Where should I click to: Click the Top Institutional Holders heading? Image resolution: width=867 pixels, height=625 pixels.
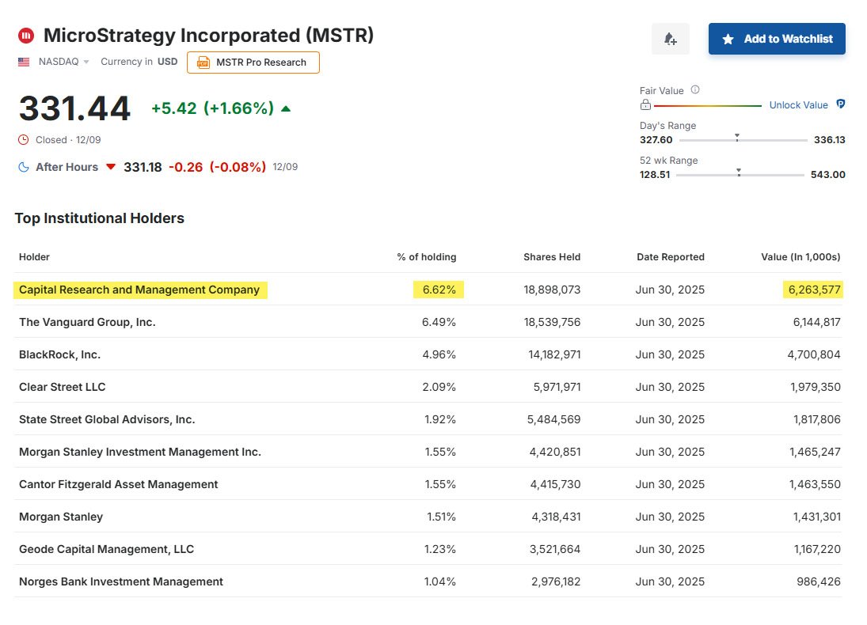tap(100, 218)
